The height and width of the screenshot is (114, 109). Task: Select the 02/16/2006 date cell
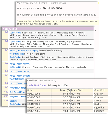[x=39, y=107]
